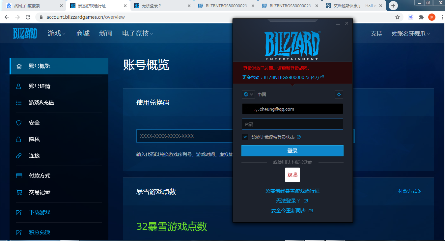The image size is (445, 241).
Task: Open 商城 in the site header
Action: 83,33
